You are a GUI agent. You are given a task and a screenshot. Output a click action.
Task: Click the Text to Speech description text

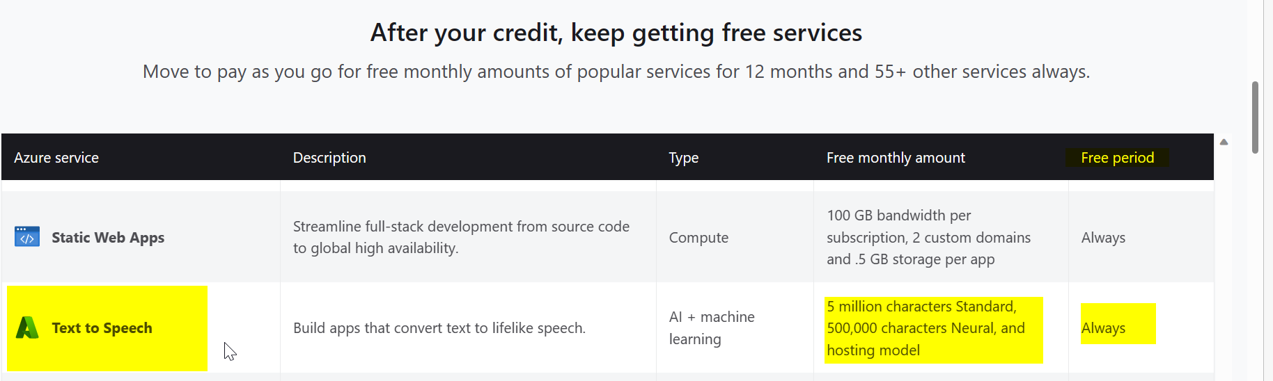439,328
